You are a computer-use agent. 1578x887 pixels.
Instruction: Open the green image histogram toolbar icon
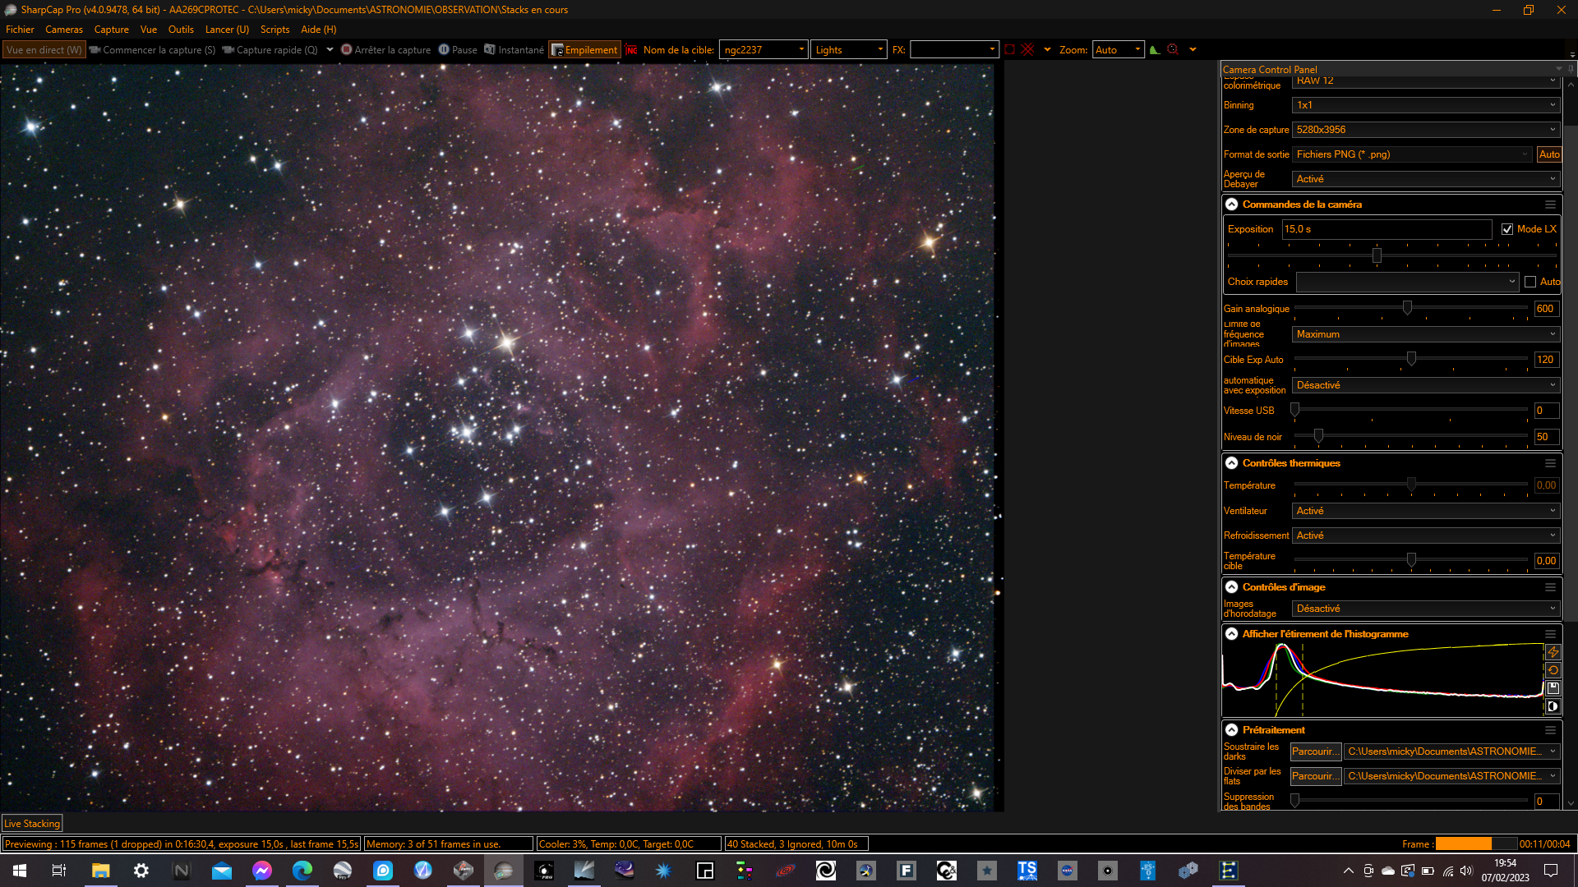pos(1155,50)
